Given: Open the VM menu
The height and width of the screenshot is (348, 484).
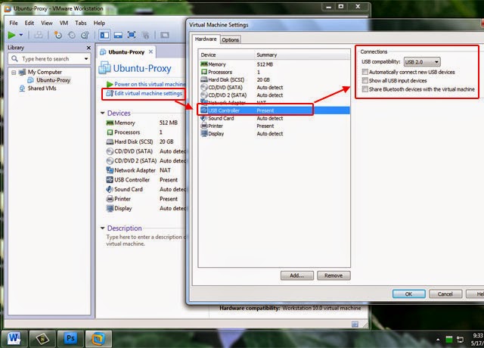Looking at the screenshot, I should [64, 23].
